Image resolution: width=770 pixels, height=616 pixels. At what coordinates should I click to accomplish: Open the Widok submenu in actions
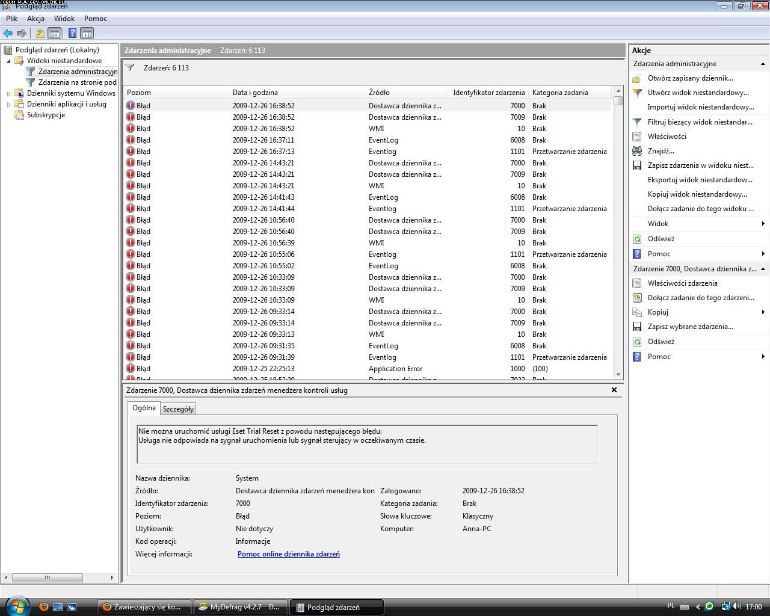[x=658, y=224]
